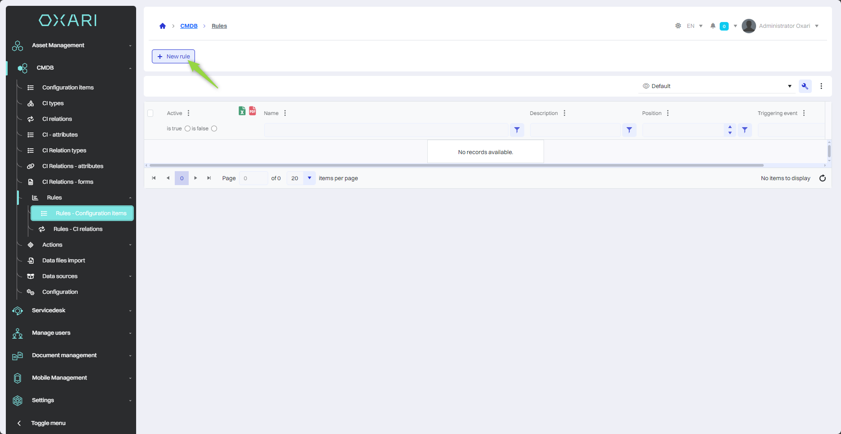Open the items per page dropdown
The image size is (841, 434).
click(309, 178)
